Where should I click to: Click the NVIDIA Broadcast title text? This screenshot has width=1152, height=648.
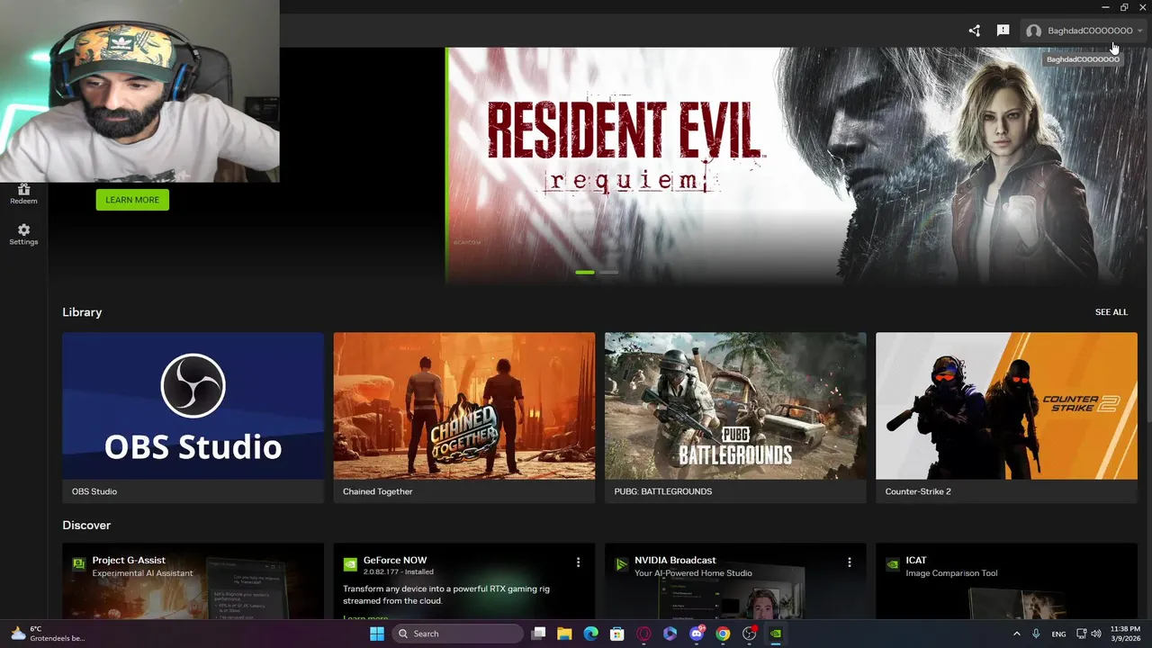675,560
